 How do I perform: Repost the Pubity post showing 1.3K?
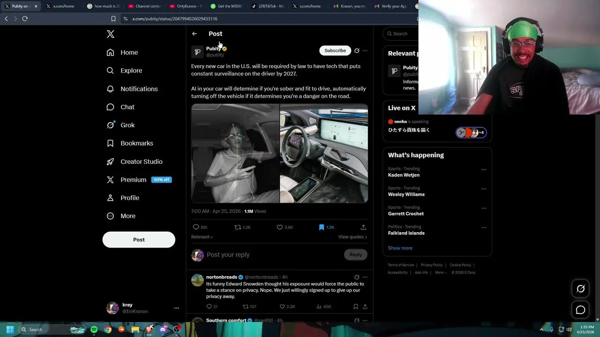242,227
